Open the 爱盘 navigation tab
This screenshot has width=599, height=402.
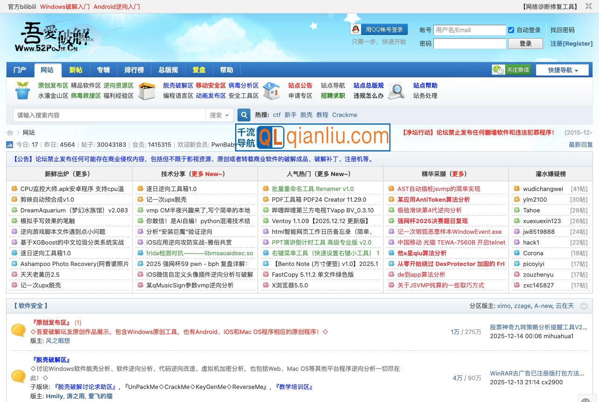click(x=199, y=69)
